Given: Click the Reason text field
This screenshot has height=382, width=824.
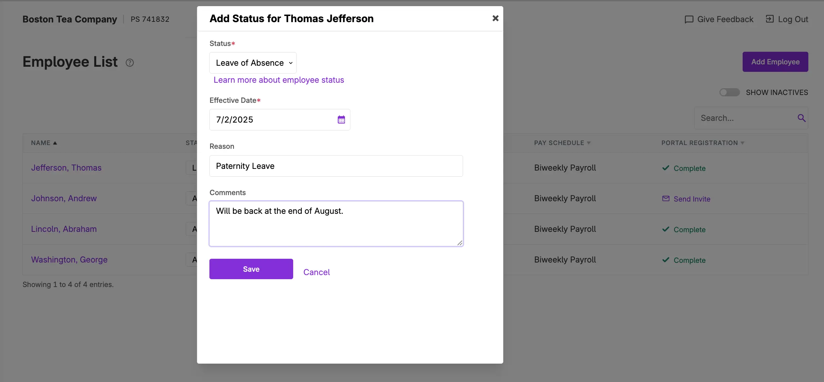Looking at the screenshot, I should [336, 166].
